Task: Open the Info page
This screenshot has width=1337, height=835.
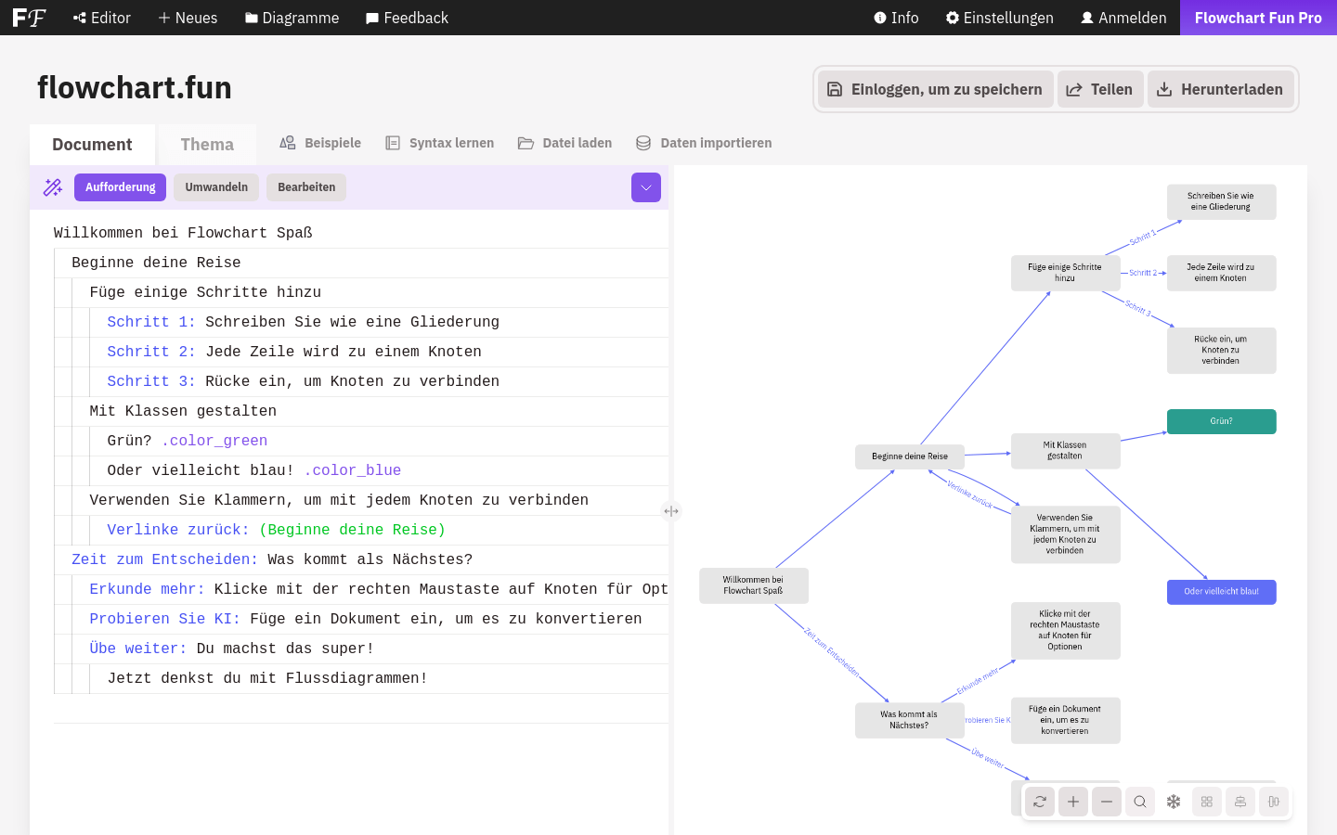Action: 896,18
